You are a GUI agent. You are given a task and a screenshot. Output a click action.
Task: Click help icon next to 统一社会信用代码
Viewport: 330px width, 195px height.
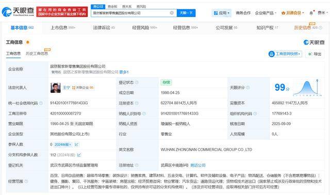coord(41,103)
